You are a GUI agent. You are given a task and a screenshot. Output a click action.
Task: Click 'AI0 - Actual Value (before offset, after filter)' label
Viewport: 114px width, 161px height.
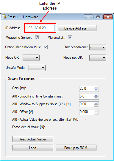pyautogui.click(x=45, y=120)
